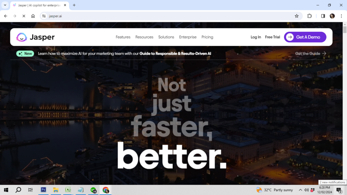Viewport: 347px width, 195px height.
Task: Expand the tab search dropdown arrow
Action: [x=5, y=5]
